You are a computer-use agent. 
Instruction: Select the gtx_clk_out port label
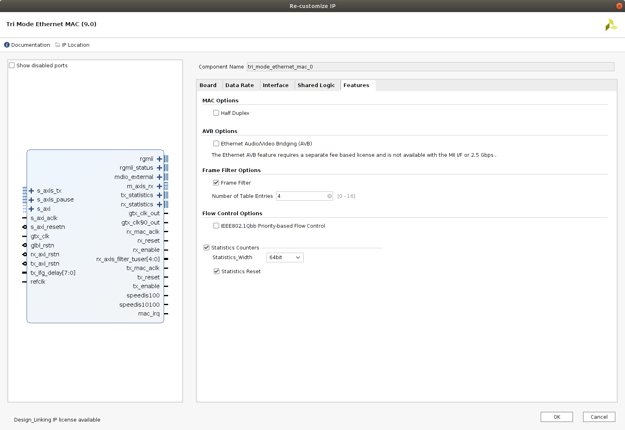point(144,213)
